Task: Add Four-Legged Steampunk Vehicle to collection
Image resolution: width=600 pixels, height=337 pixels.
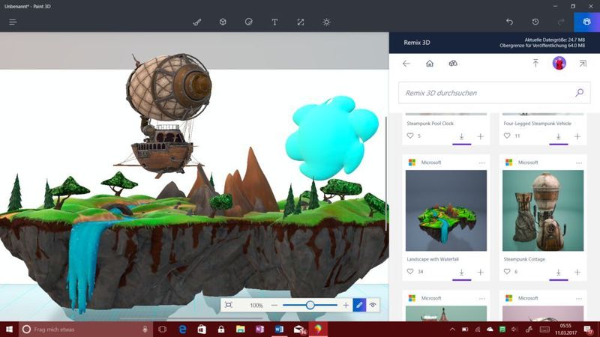Action: [x=577, y=136]
